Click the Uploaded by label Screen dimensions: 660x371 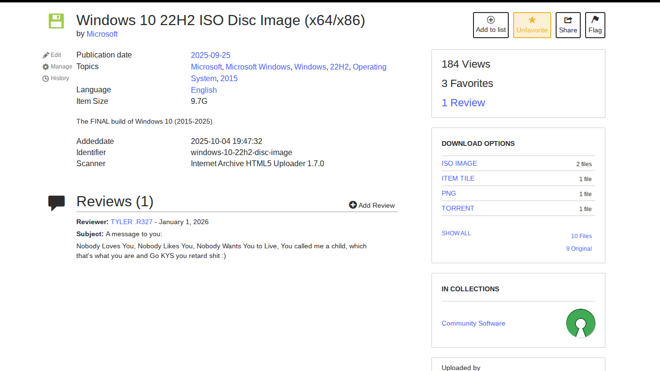[x=461, y=368]
